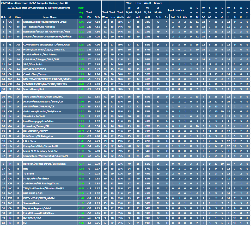Select the 10/19/2022 tournaments subtitle

[39, 8]
